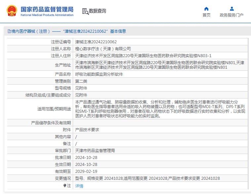Open the 数据查询 text label
251x194 pixels.
(x=98, y=11)
